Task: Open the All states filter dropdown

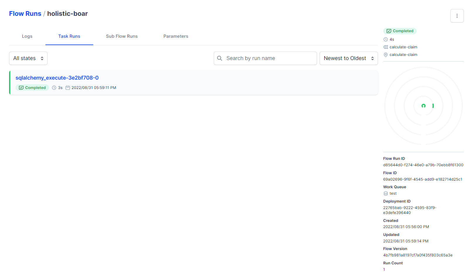Action: pyautogui.click(x=28, y=58)
